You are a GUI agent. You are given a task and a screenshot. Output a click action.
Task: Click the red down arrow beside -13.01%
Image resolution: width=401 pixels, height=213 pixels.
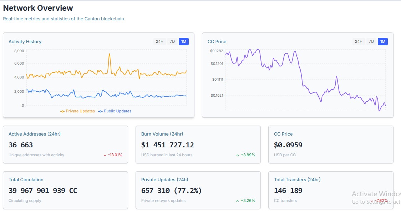(105, 155)
